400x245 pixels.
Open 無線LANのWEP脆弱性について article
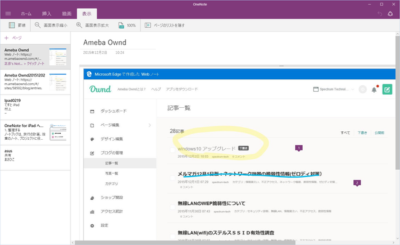211,203
